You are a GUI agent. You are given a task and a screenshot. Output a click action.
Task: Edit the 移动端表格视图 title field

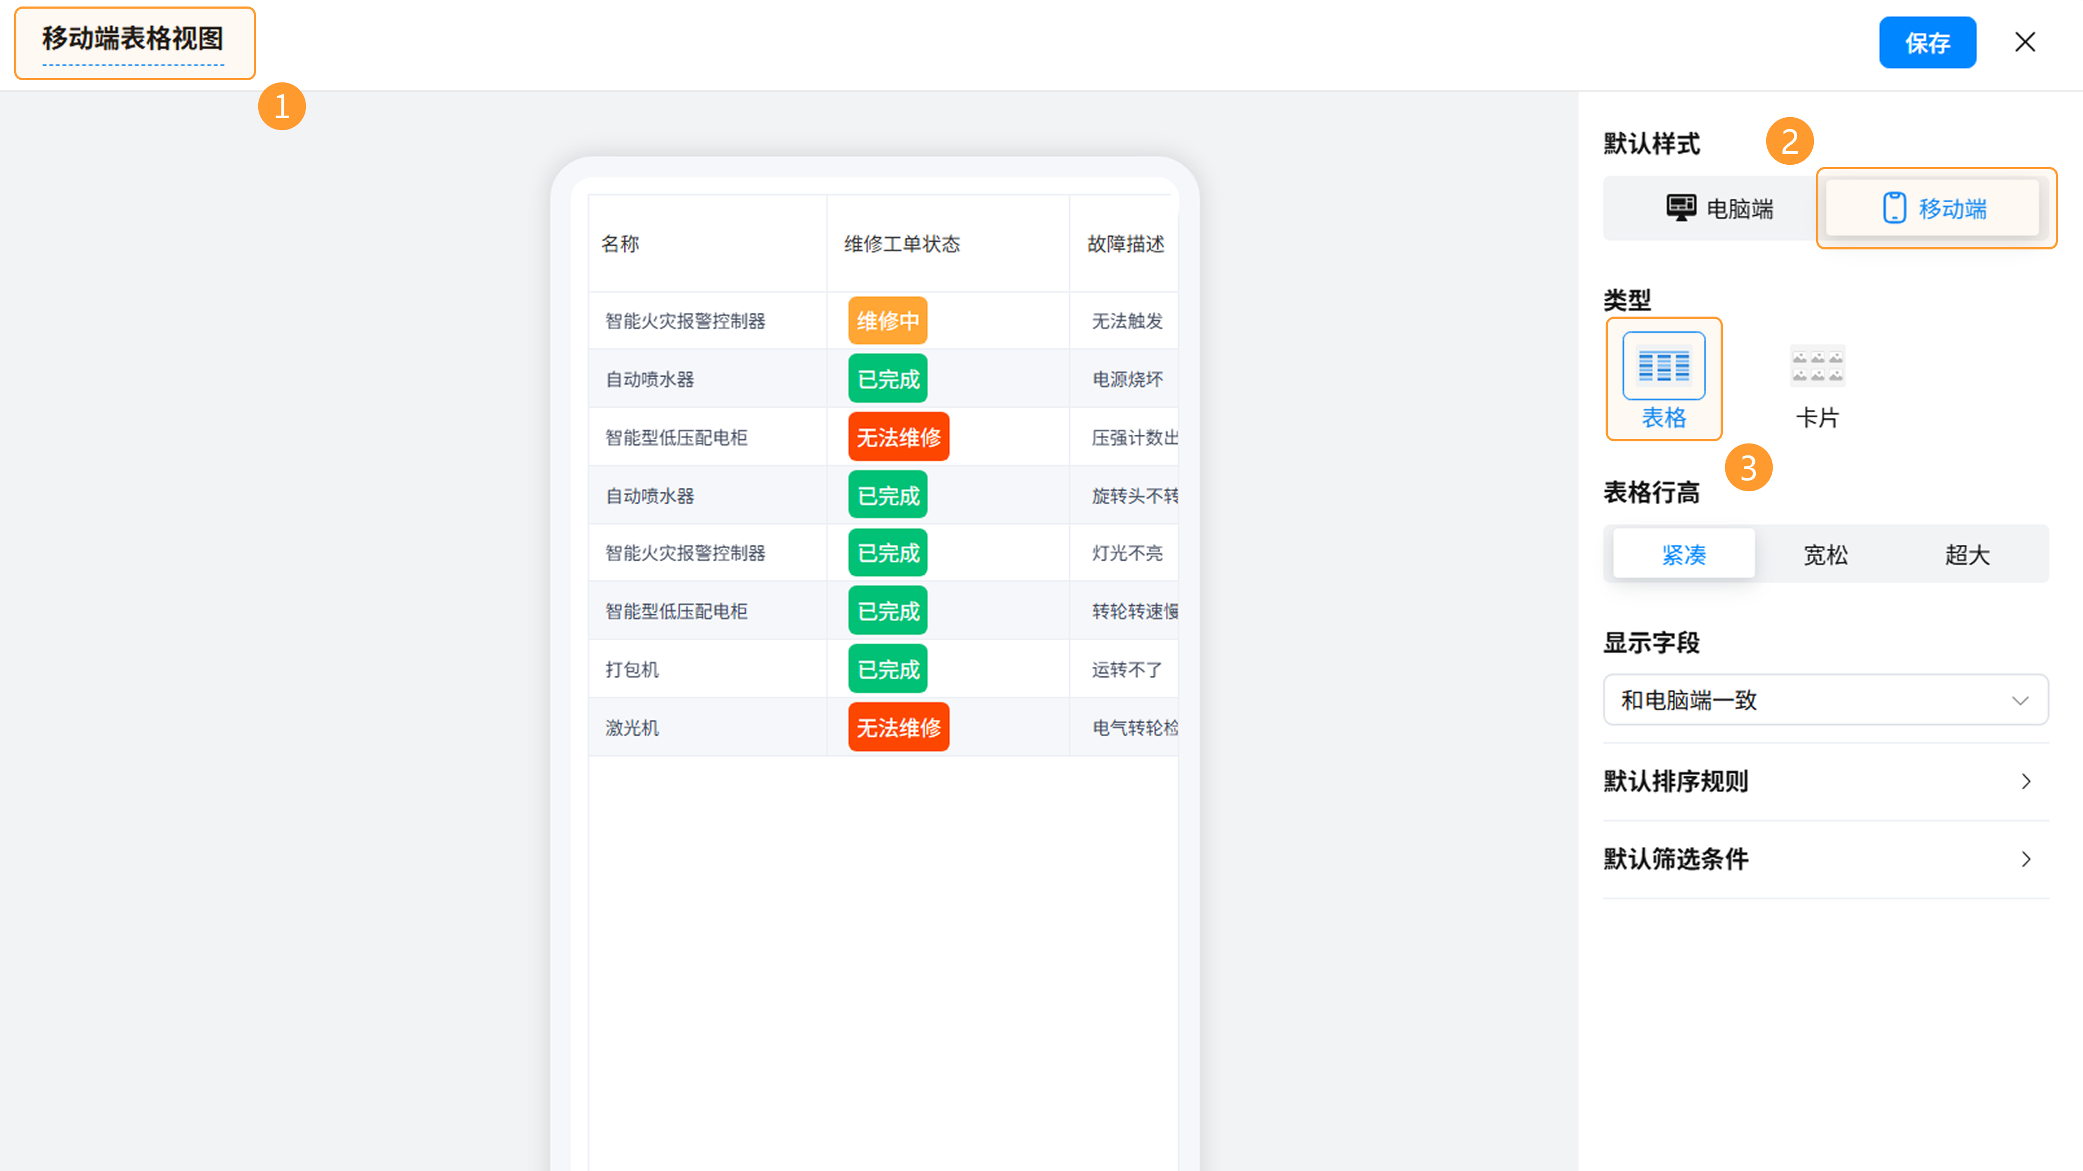pos(133,39)
